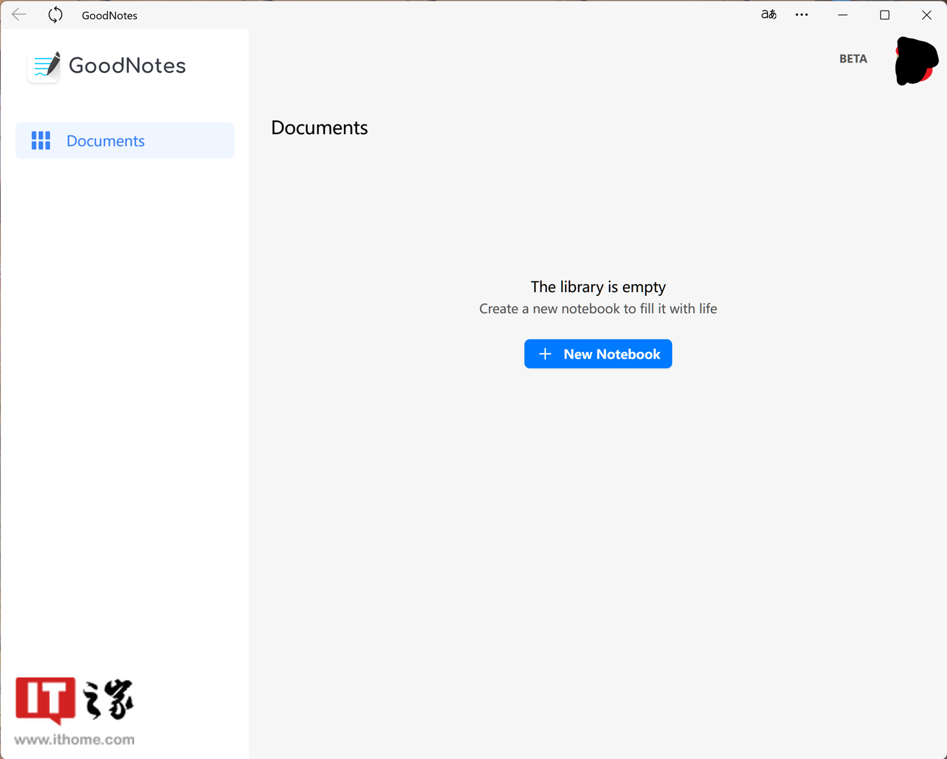947x759 pixels.
Task: Click the Documents page heading
Action: click(x=320, y=128)
